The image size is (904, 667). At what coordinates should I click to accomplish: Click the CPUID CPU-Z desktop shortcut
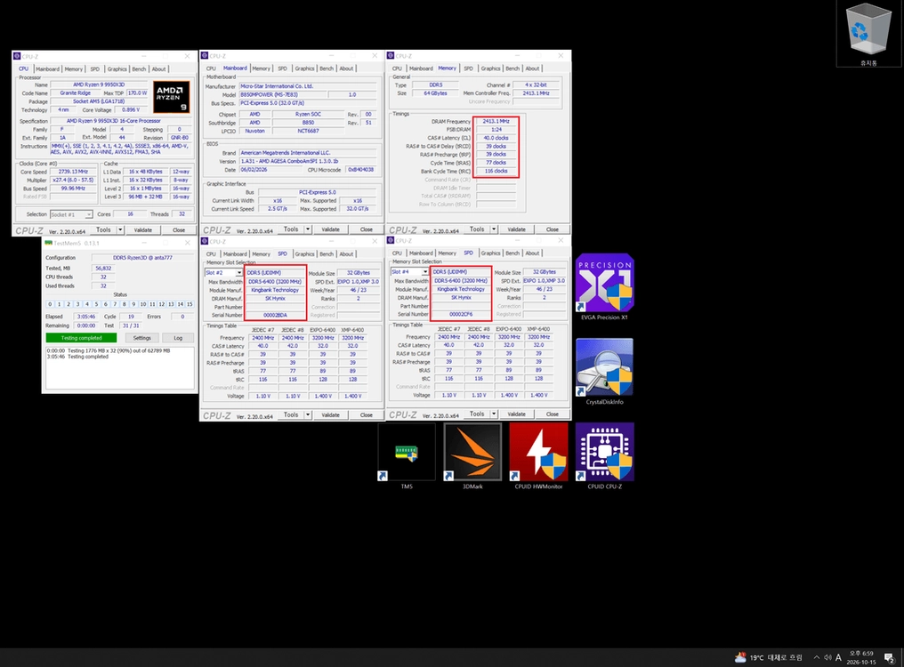(604, 456)
